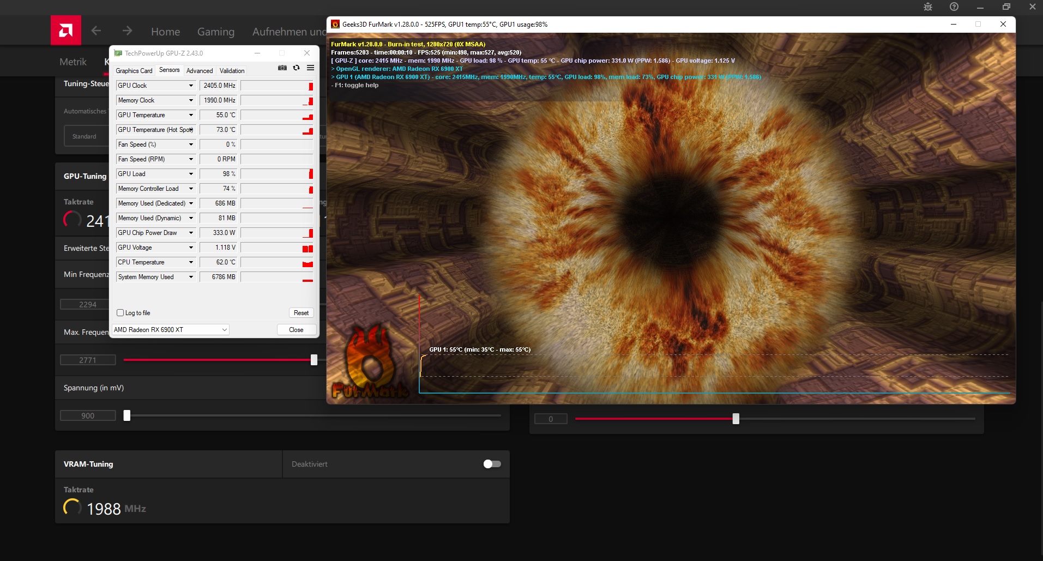Image resolution: width=1043 pixels, height=561 pixels.
Task: Open Fan Speed (%) sensor dropdown
Action: 191,144
